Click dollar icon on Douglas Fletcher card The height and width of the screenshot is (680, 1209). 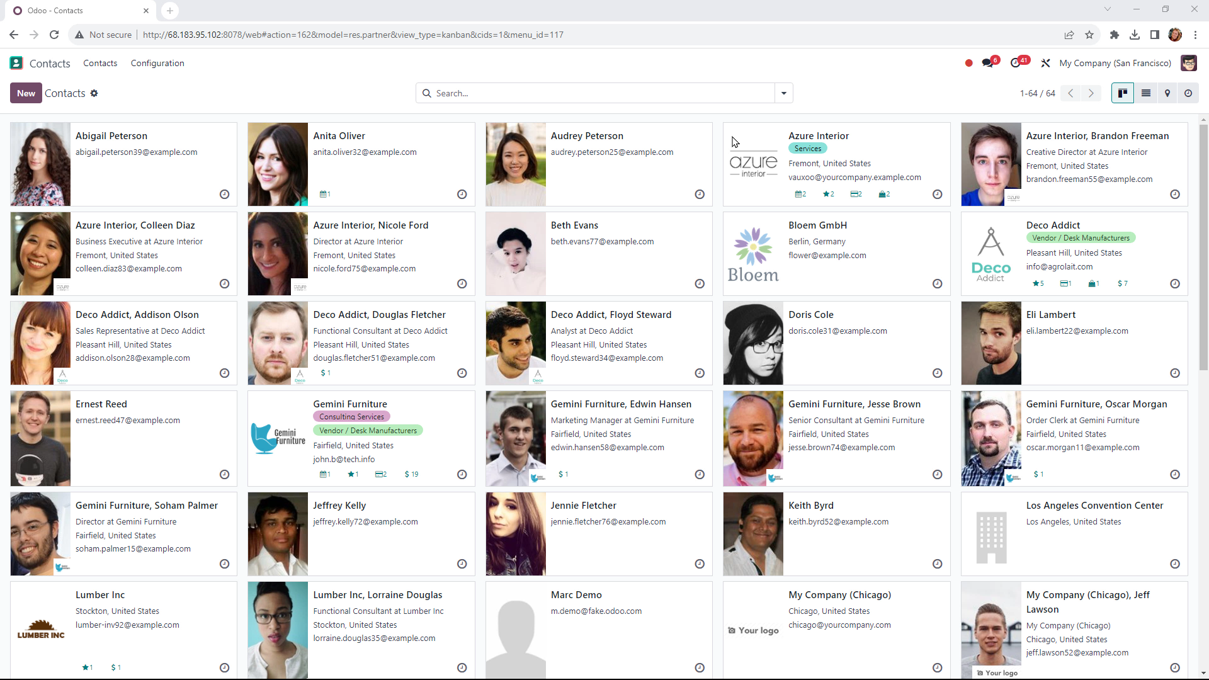point(326,373)
